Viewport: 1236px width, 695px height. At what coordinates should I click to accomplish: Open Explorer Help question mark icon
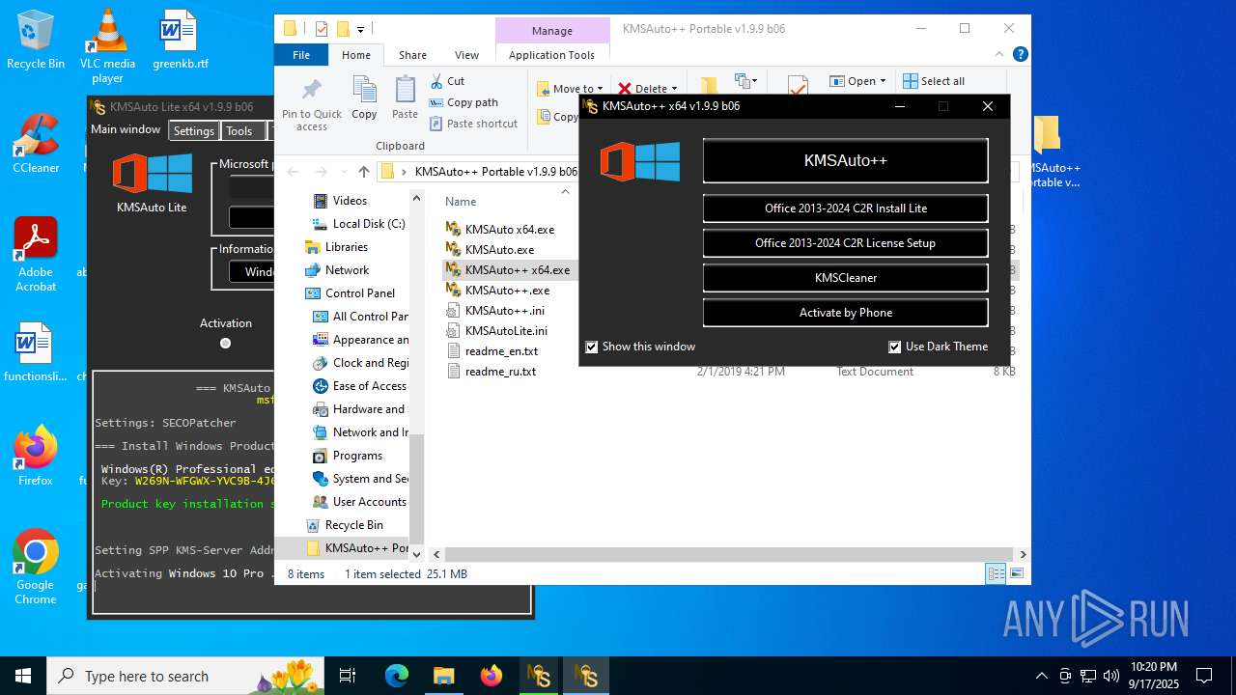coord(1020,55)
